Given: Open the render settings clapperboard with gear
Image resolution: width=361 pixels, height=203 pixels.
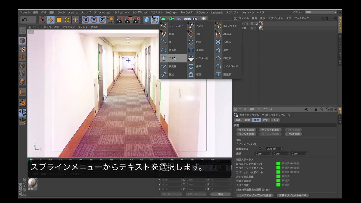Looking at the screenshot, I should pyautogui.click(x=137, y=20).
